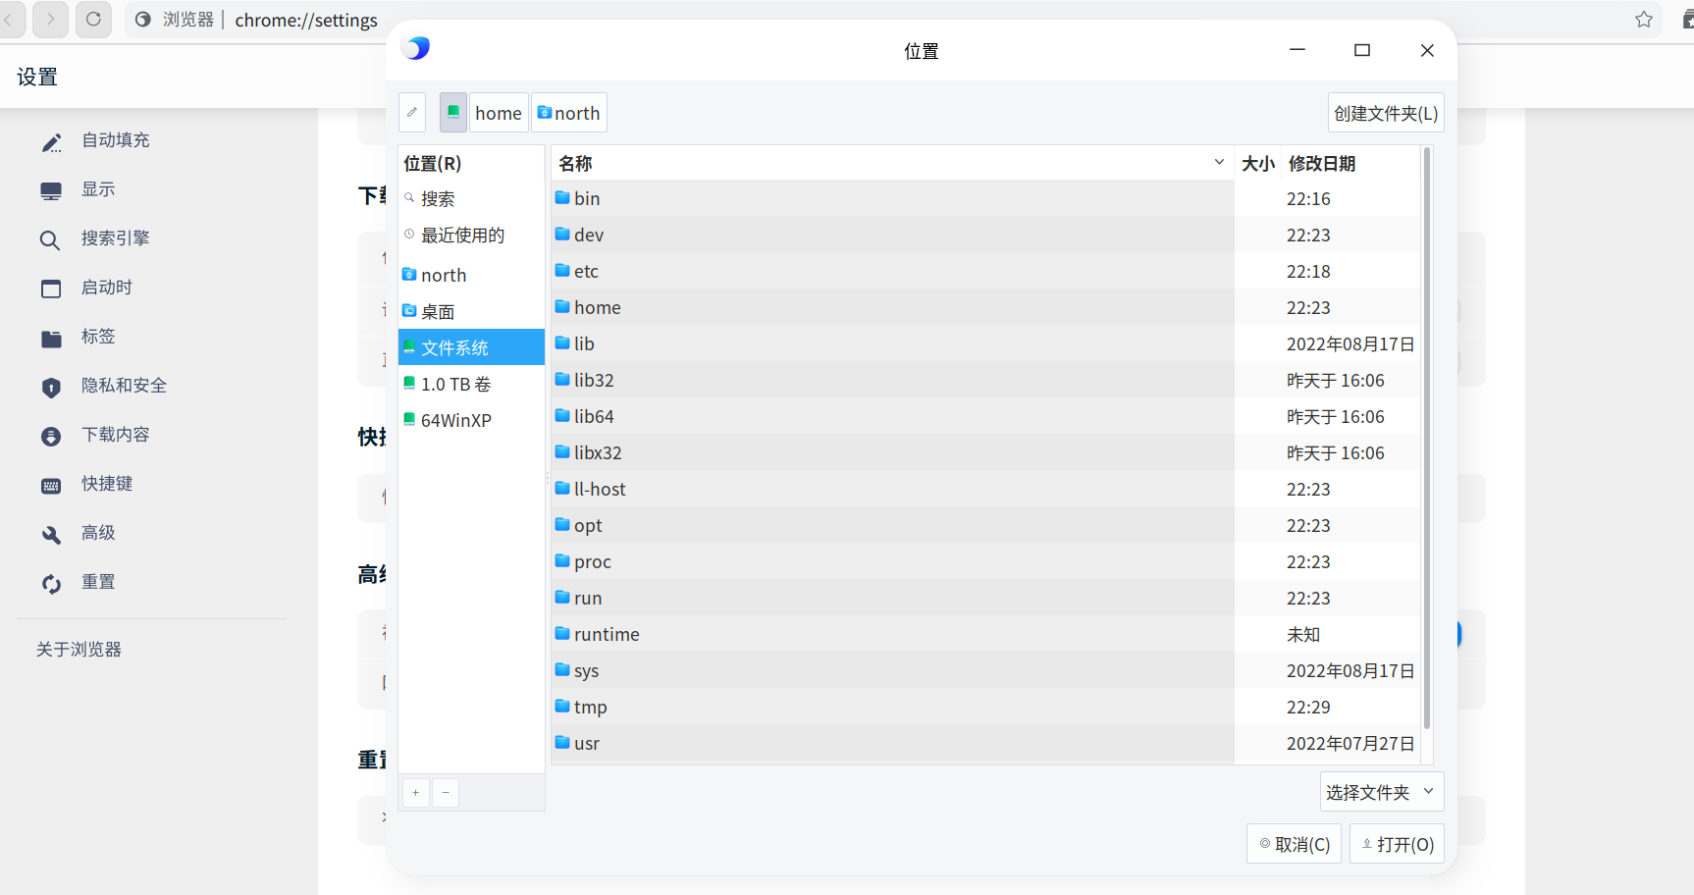Click the 修改日期 column header
This screenshot has height=895, width=1694.
pyautogui.click(x=1350, y=163)
